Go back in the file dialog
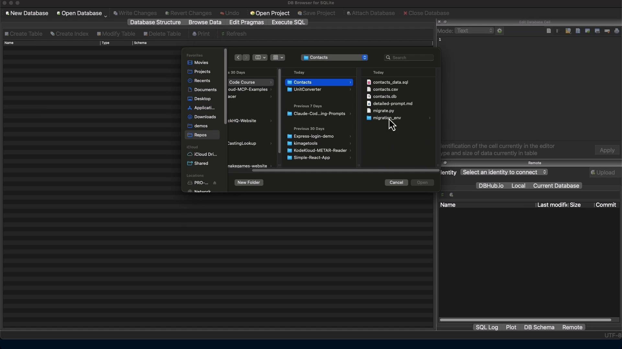This screenshot has width=622, height=349. (238, 58)
